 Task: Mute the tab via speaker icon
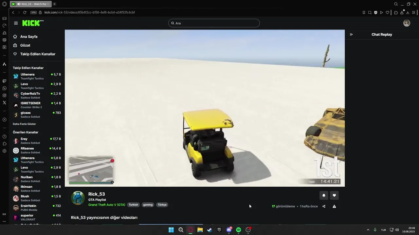point(19,4)
